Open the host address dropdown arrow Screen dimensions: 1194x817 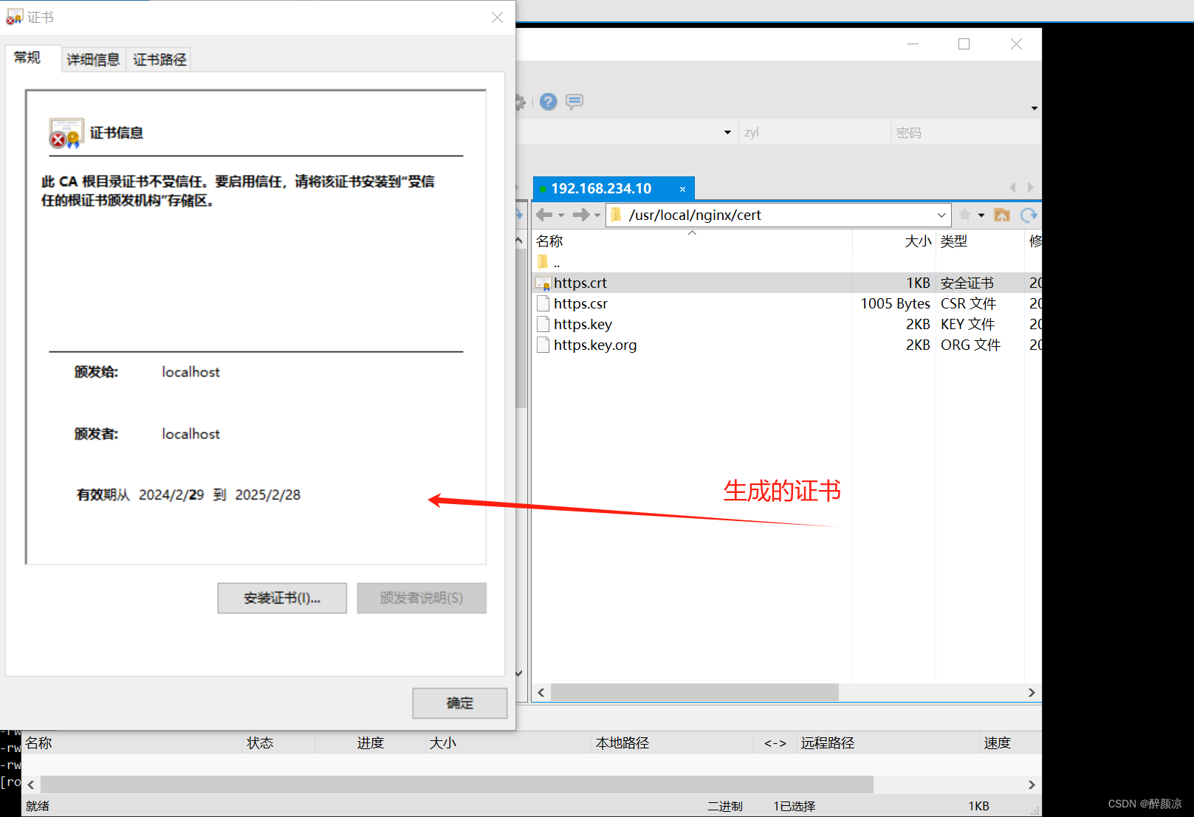[x=727, y=133]
